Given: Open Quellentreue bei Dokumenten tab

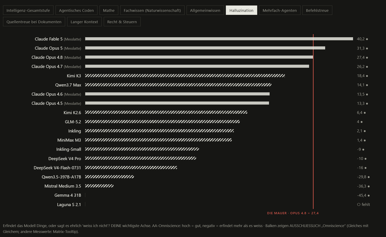Looking at the screenshot, I should tap(34, 22).
